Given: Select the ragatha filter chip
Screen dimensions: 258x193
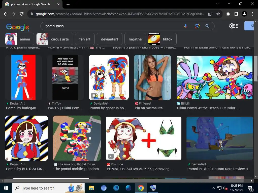Looking at the screenshot, I should tap(135, 39).
